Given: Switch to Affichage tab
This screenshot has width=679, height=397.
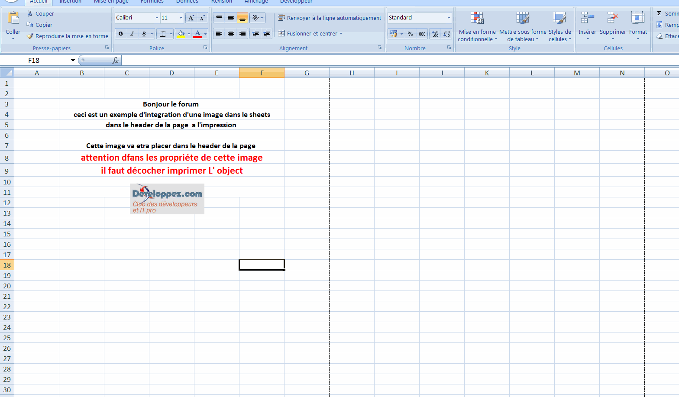Looking at the screenshot, I should 256,2.
